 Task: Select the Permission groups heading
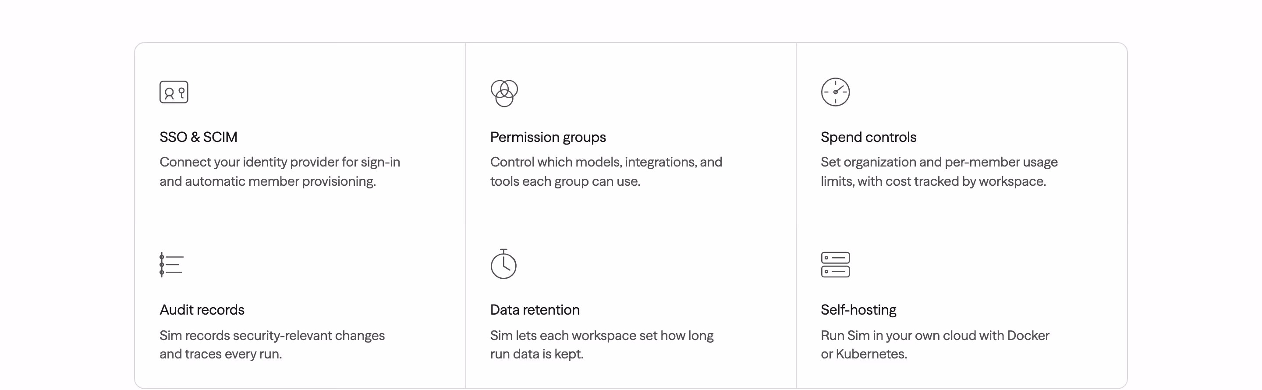[x=548, y=137]
